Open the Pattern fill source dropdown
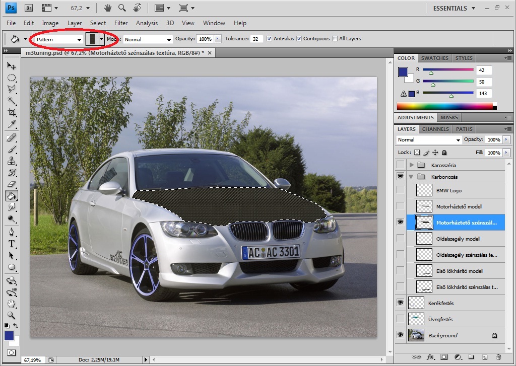 click(x=57, y=39)
